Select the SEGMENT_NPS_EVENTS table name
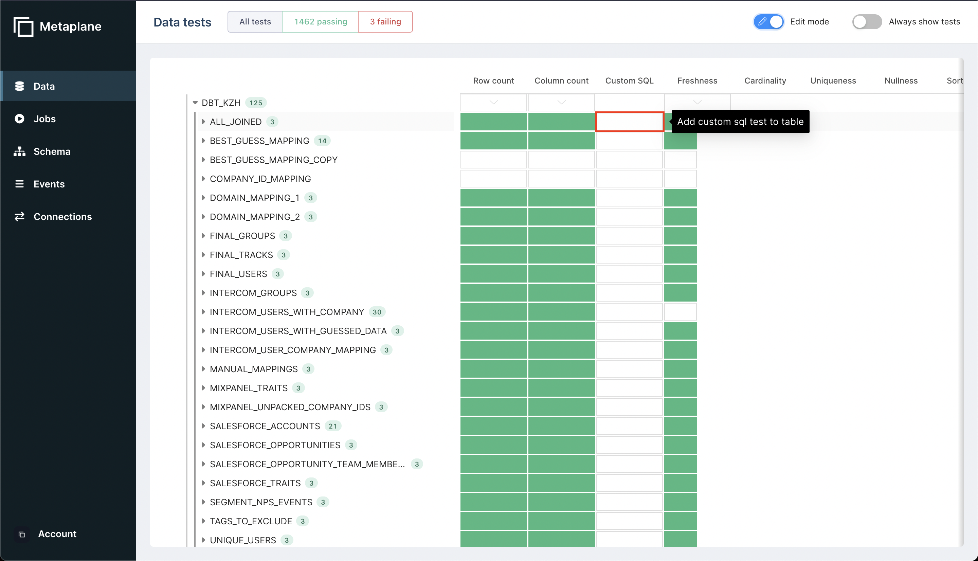The width and height of the screenshot is (978, 561). pyautogui.click(x=261, y=502)
